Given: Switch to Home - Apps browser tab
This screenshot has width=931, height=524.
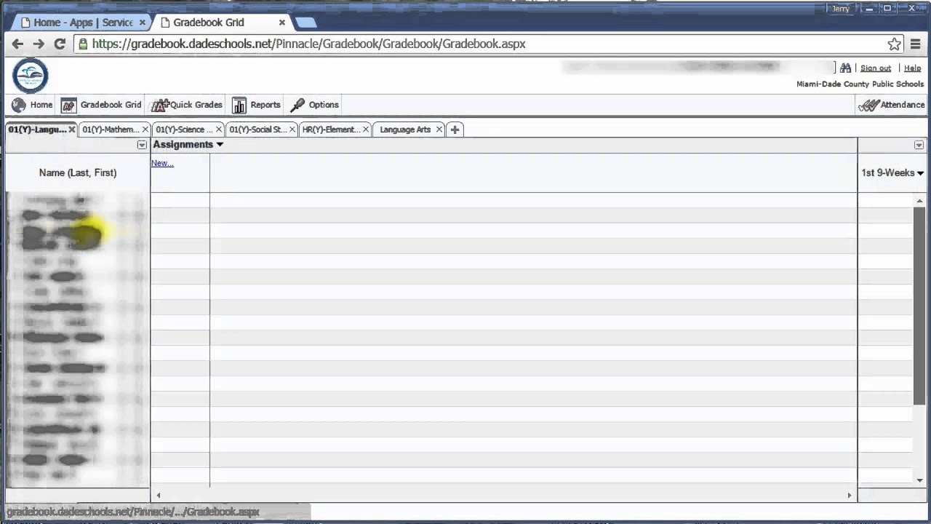Looking at the screenshot, I should point(82,23).
